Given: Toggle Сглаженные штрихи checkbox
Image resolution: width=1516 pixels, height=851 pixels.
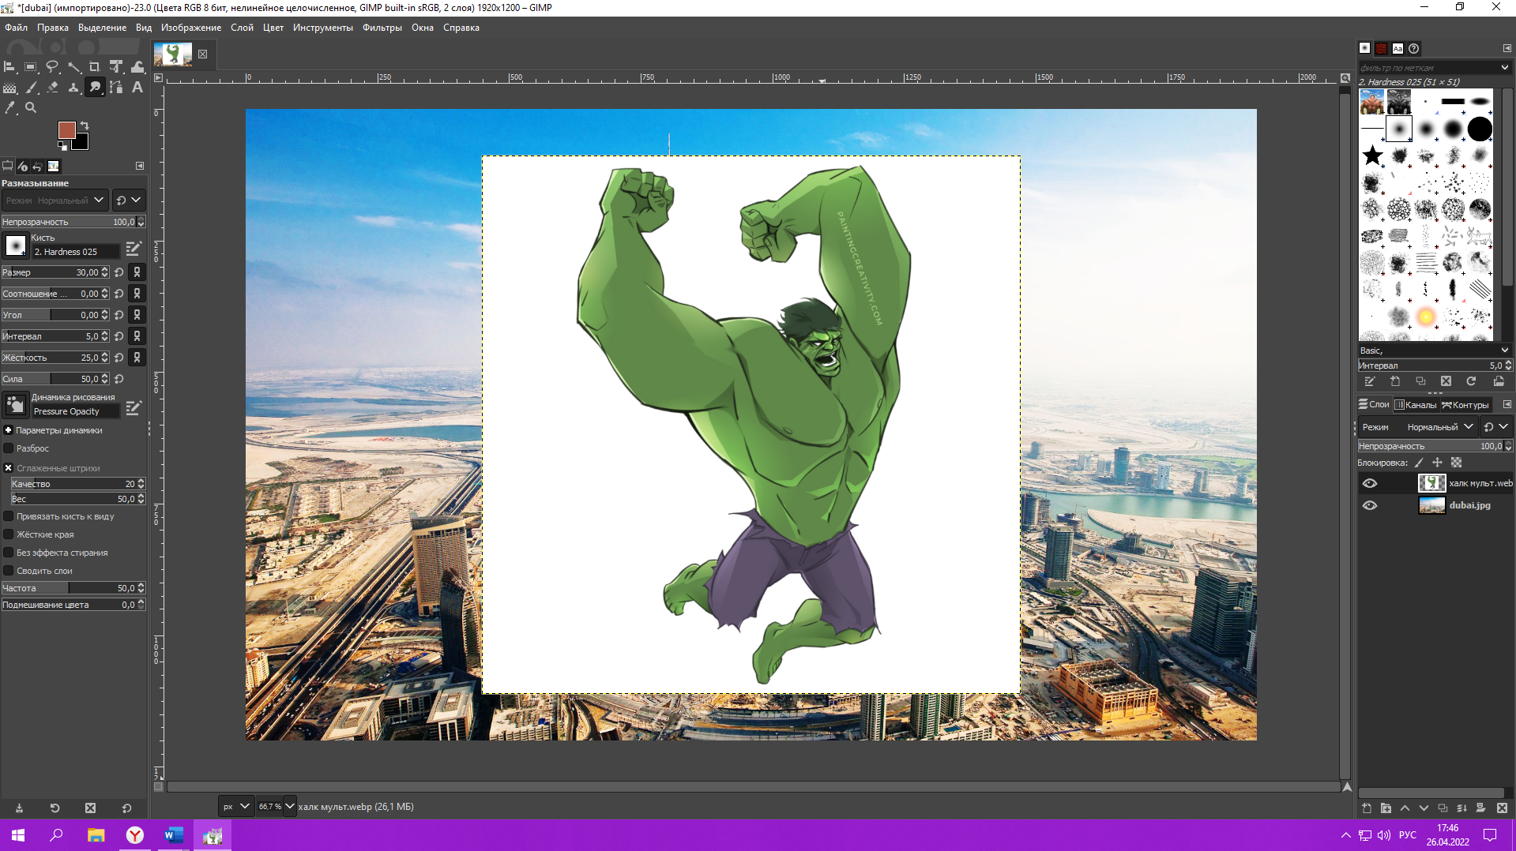Looking at the screenshot, I should click(9, 468).
